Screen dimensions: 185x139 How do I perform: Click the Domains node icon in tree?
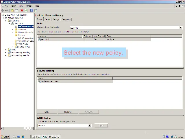tap(9, 21)
